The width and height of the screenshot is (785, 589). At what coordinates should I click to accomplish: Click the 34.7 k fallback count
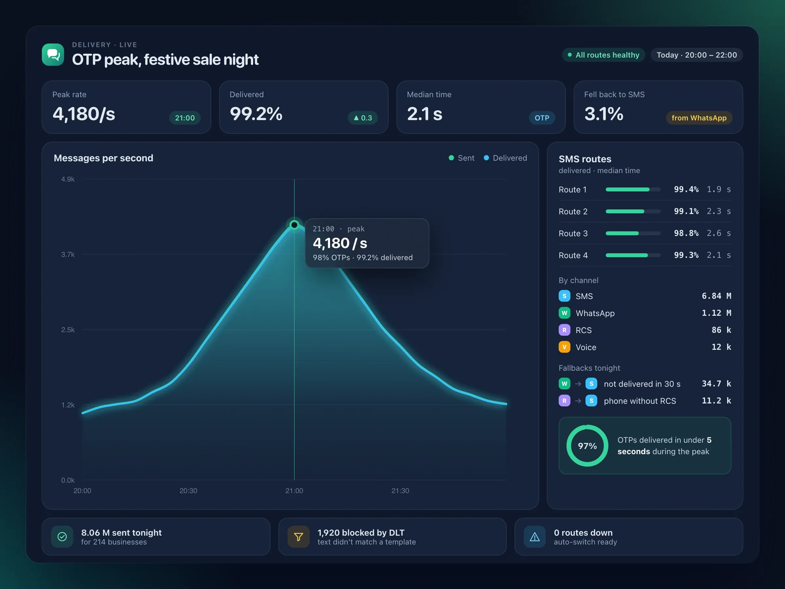716,384
